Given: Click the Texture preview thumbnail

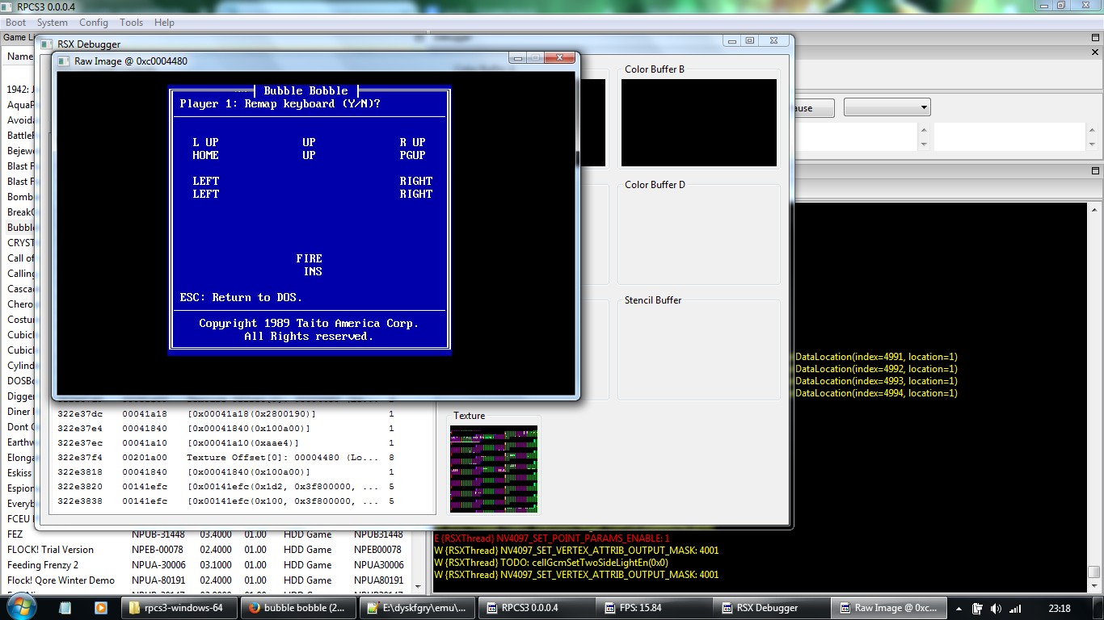Looking at the screenshot, I should tap(493, 469).
